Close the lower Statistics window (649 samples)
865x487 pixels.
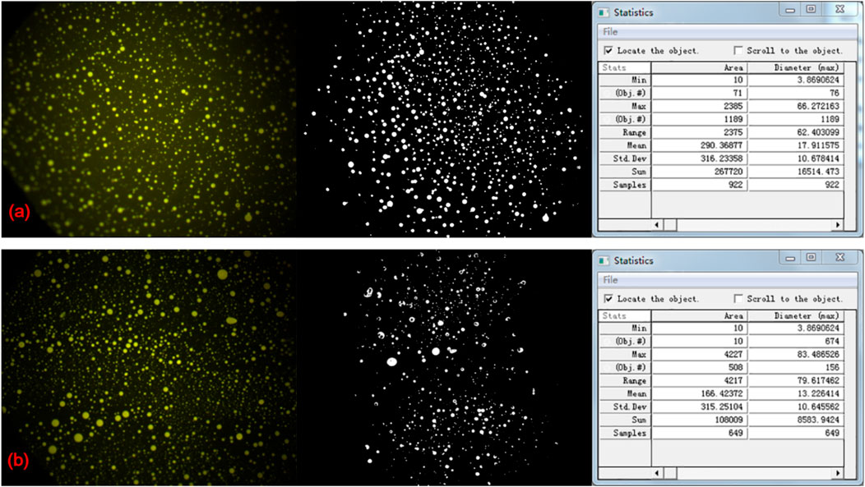click(x=840, y=257)
